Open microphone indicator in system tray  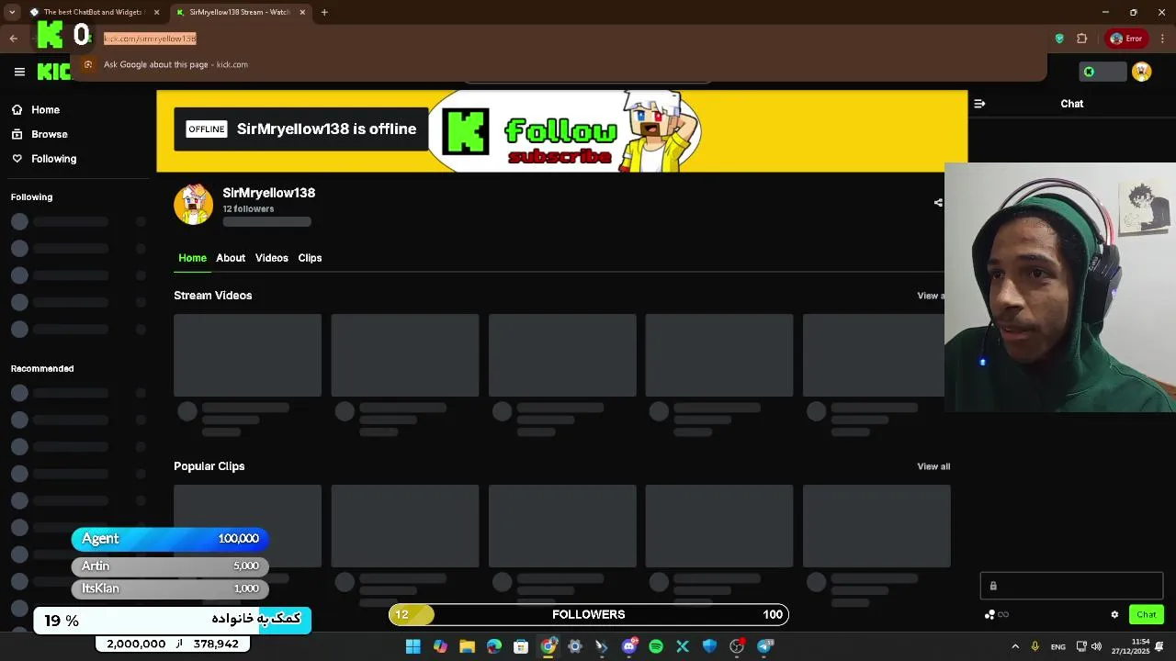click(x=1035, y=646)
